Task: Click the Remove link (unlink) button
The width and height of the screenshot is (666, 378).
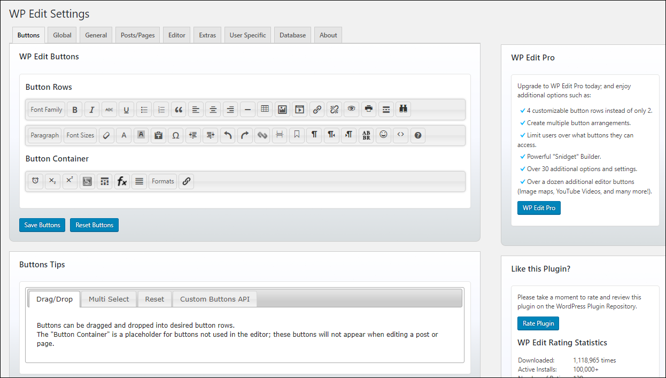Action: [x=334, y=110]
